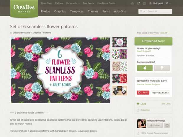The height and width of the screenshot is (137, 183).
Task: Open the messages envelope icon
Action: [x=144, y=4]
